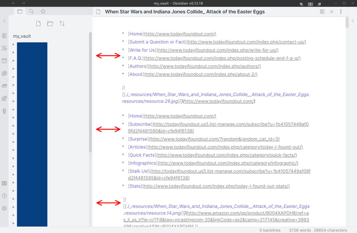Click the 3726 words status item

coord(300,230)
